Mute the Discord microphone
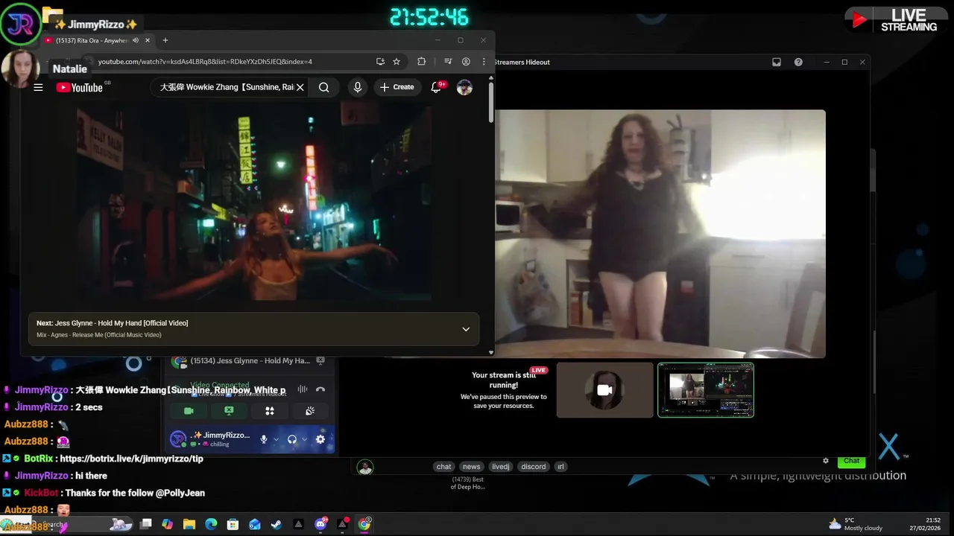Image resolution: width=954 pixels, height=536 pixels. (x=263, y=439)
